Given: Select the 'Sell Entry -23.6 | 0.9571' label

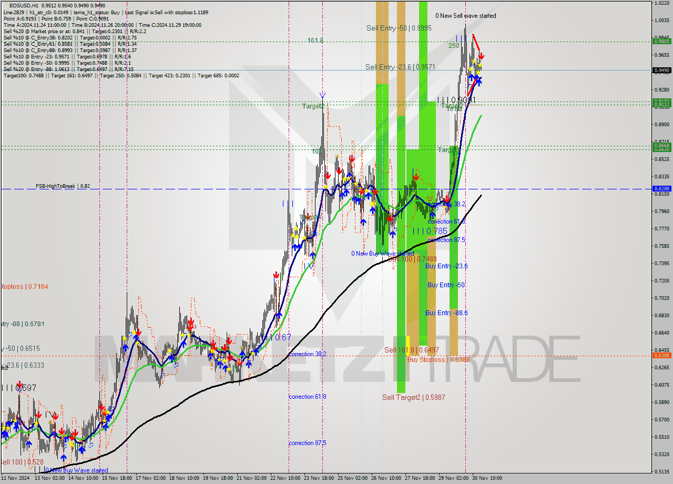Looking at the screenshot, I should (400, 67).
